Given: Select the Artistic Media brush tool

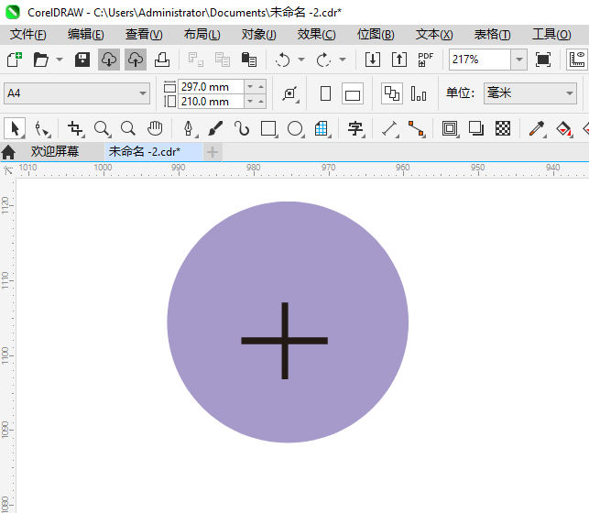Looking at the screenshot, I should pos(215,128).
